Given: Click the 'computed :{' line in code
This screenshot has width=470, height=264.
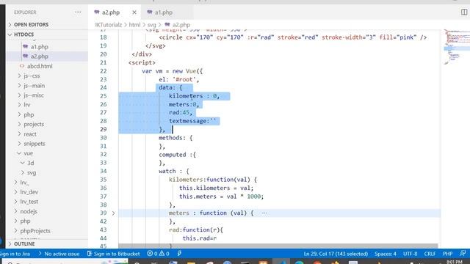Looking at the screenshot, I should [x=177, y=155].
